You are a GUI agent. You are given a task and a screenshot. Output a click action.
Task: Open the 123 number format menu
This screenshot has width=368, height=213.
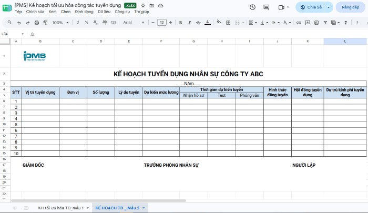[114, 23]
